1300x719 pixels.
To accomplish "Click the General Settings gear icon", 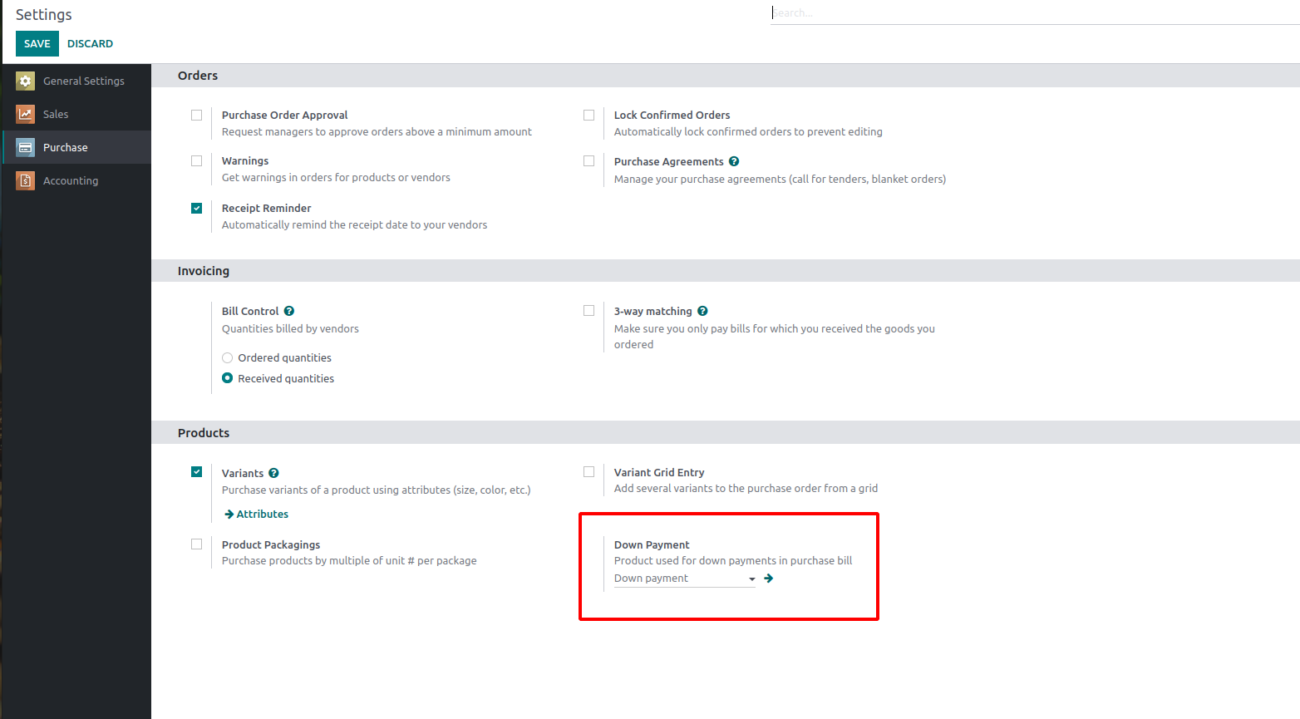I will pyautogui.click(x=25, y=81).
